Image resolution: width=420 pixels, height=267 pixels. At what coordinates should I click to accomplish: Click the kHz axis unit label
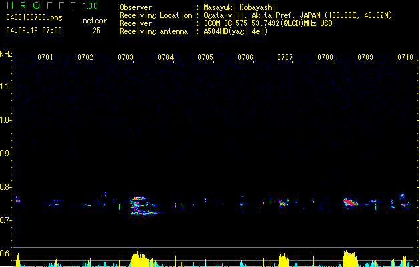pos(6,54)
